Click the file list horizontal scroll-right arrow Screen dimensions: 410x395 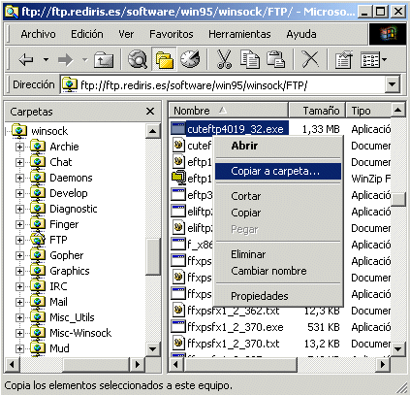click(383, 365)
